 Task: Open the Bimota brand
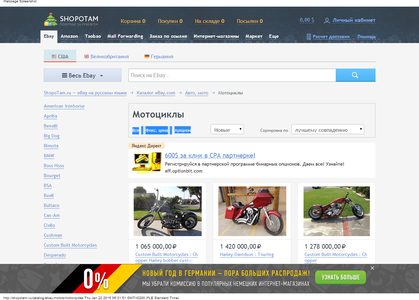click(51, 146)
